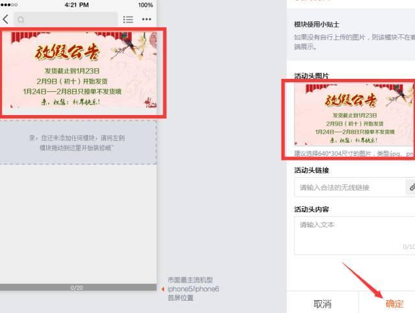This screenshot has width=415, height=313.
Task: Click the battery 100% status indicator
Action: pos(145,5)
